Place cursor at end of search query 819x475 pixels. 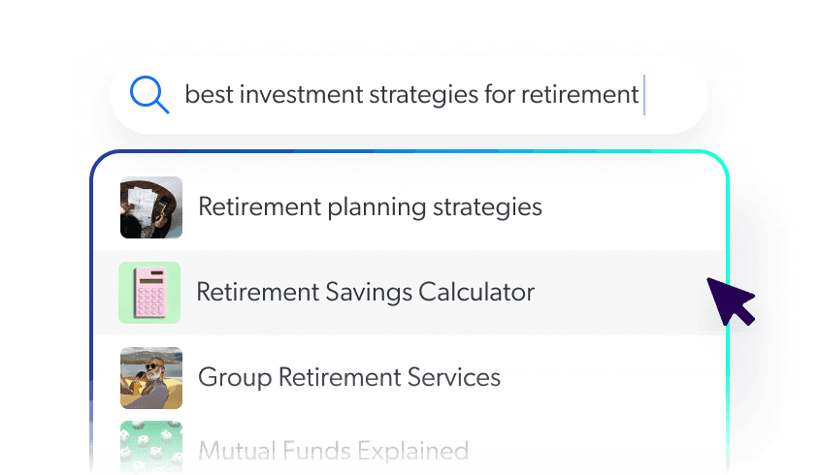(641, 95)
